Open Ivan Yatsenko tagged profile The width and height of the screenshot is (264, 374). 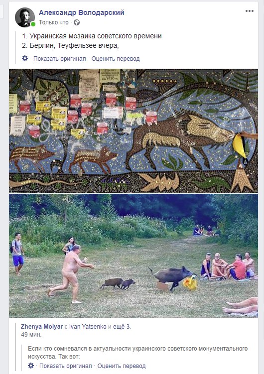tap(88, 327)
